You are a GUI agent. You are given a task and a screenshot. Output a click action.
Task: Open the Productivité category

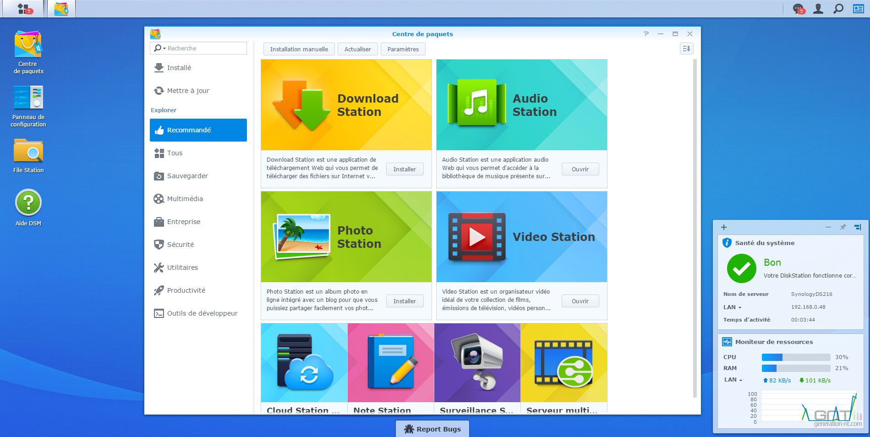click(x=198, y=290)
